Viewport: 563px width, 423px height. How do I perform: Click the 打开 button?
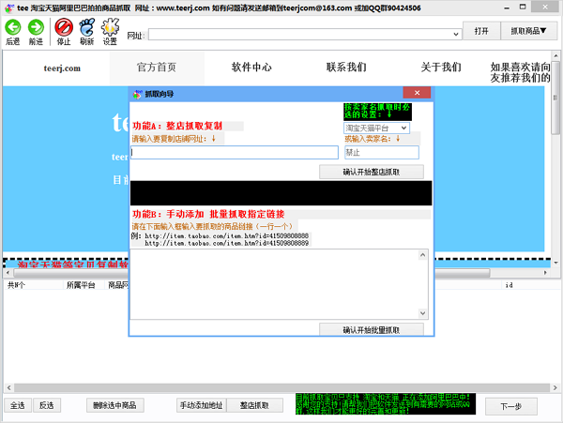click(x=481, y=31)
